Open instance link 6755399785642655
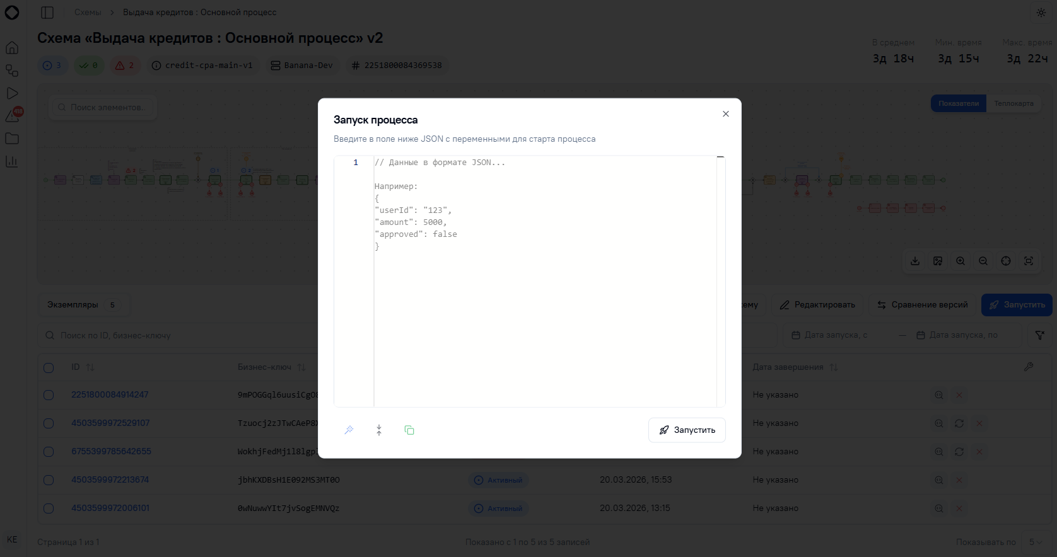Image resolution: width=1057 pixels, height=557 pixels. [x=111, y=451]
